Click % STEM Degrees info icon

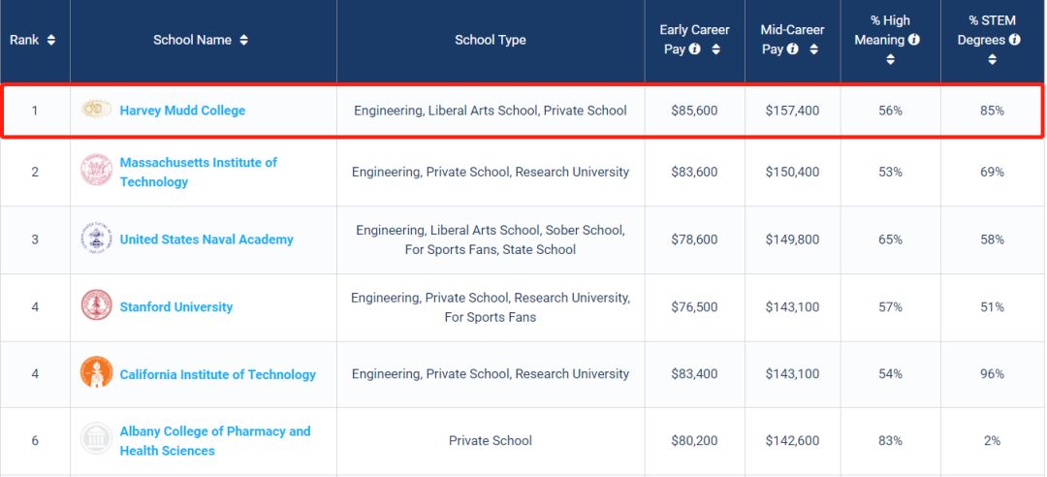tap(1014, 40)
